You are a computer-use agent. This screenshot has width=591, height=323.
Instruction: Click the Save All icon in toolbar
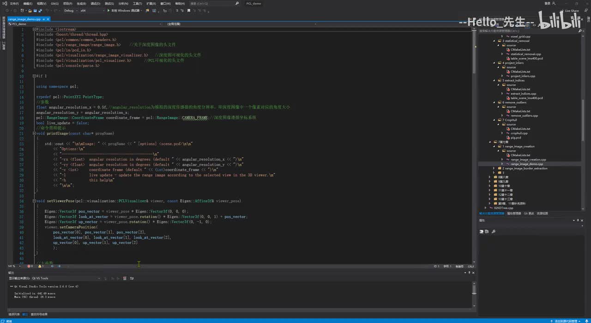click(40, 10)
